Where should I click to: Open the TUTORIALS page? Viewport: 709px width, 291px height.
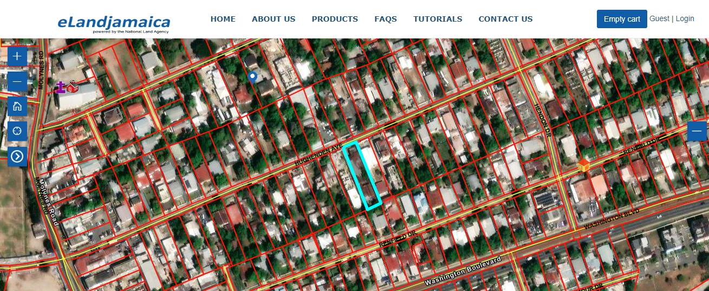(438, 19)
